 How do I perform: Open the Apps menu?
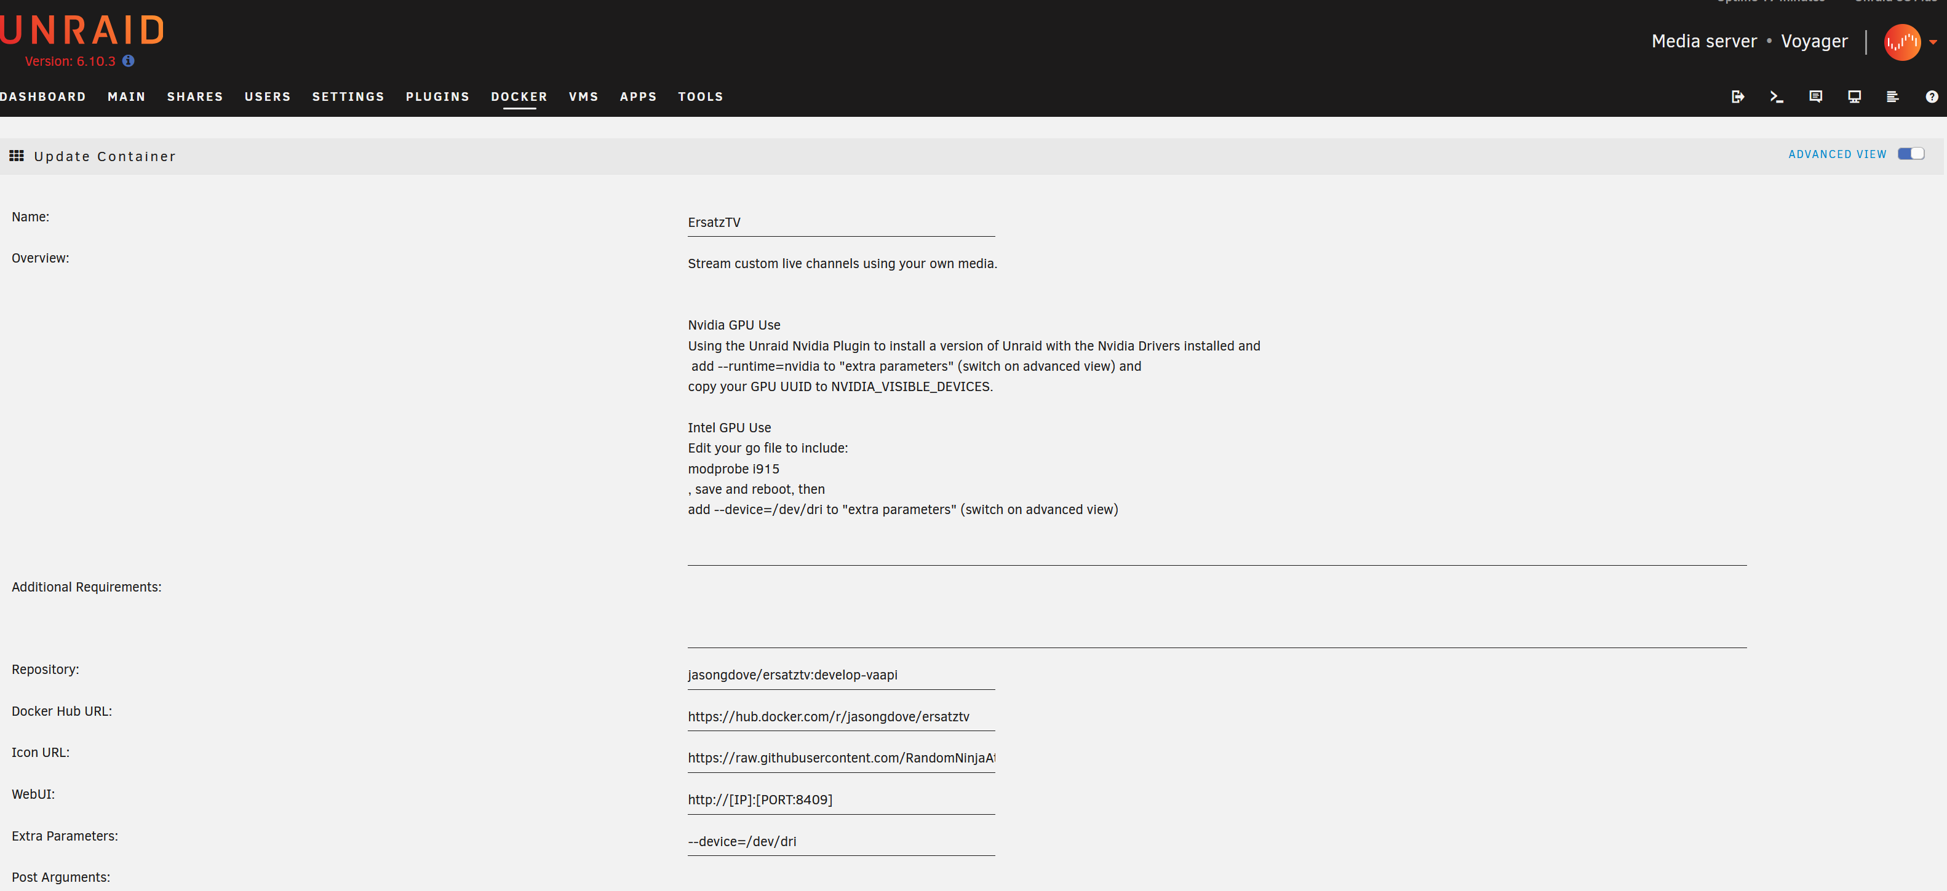pos(638,97)
